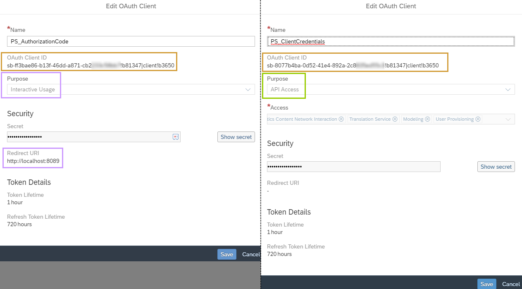Click the Secret field in the Interactive Usage dialog

click(x=89, y=137)
